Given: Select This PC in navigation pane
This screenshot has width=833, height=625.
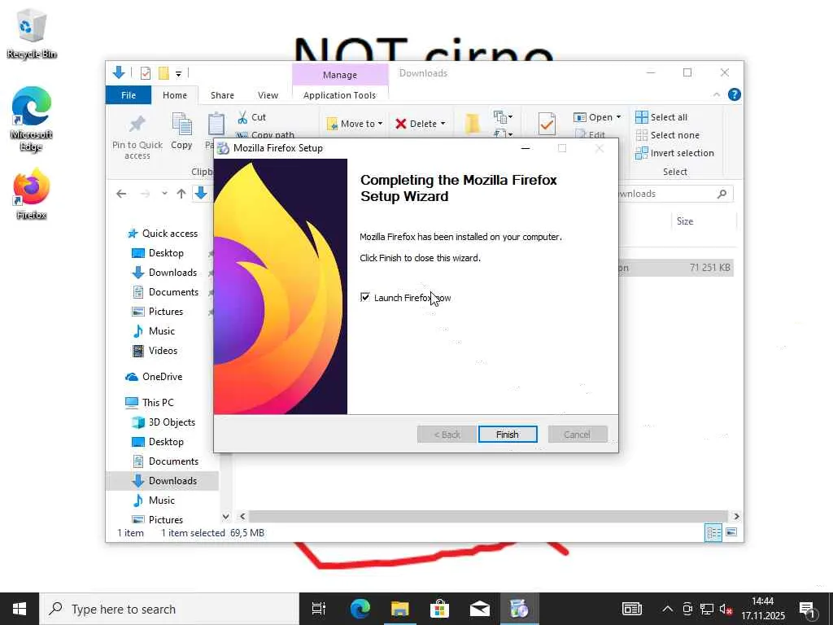Looking at the screenshot, I should coord(150,403).
